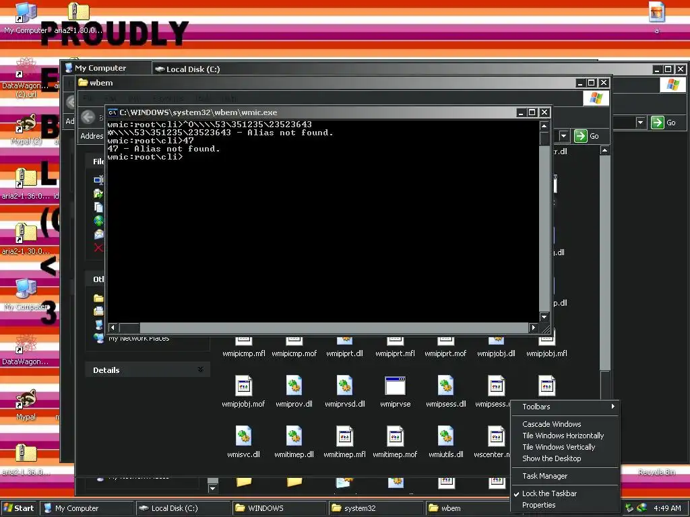Open the wbem address bar dropdown
This screenshot has height=517, width=690.
click(x=563, y=136)
